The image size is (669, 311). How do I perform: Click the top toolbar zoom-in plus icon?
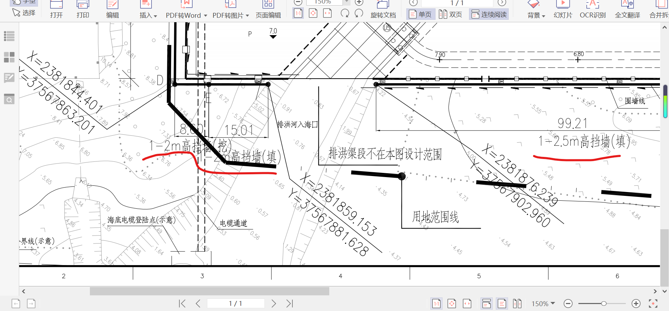pyautogui.click(x=359, y=2)
